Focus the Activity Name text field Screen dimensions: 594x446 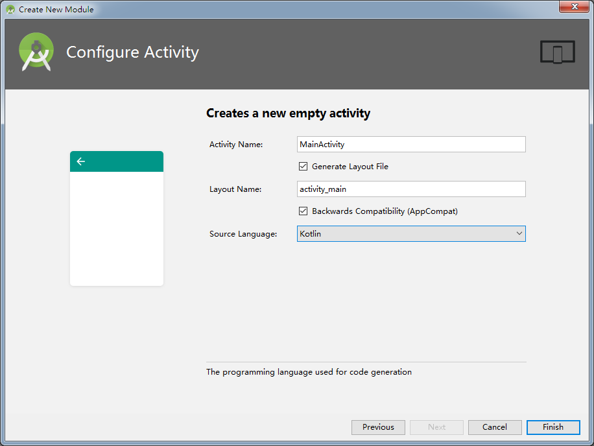[411, 145]
